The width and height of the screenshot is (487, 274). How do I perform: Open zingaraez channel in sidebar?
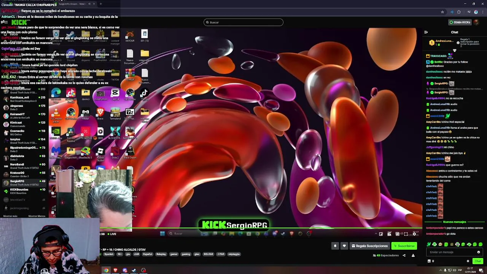point(24,107)
